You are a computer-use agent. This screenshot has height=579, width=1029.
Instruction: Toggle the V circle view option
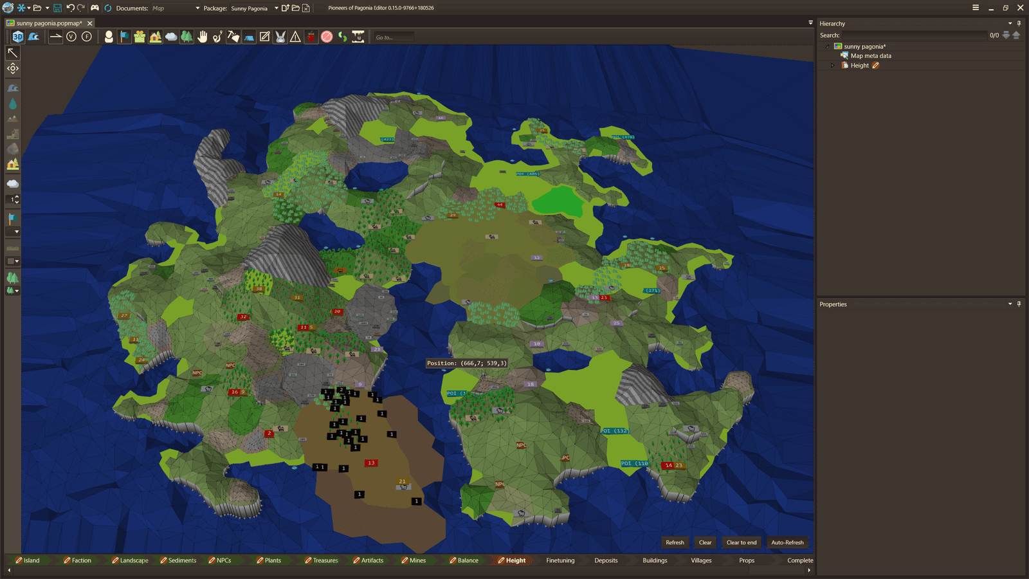71,37
